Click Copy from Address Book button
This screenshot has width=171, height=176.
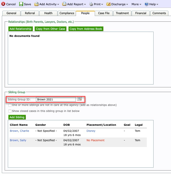pyautogui.click(x=86, y=29)
